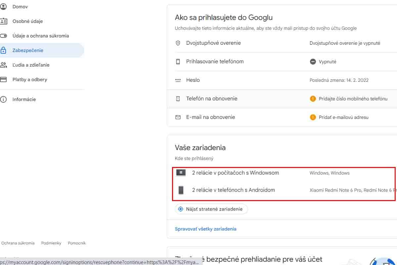Click the orange warning icon beside Pridajte číslo mobilného telefónu
397x265 pixels.
coord(313,99)
